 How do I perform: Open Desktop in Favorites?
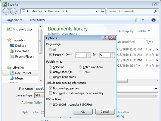coord(18,46)
